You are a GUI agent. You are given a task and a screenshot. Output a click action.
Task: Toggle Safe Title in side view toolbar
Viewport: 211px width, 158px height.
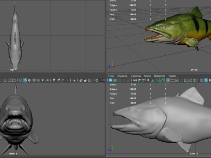(195, 80)
